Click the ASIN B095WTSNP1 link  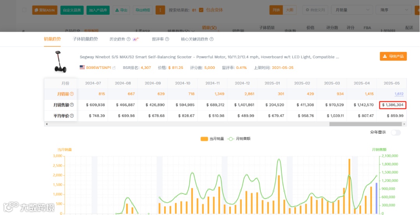98,68
